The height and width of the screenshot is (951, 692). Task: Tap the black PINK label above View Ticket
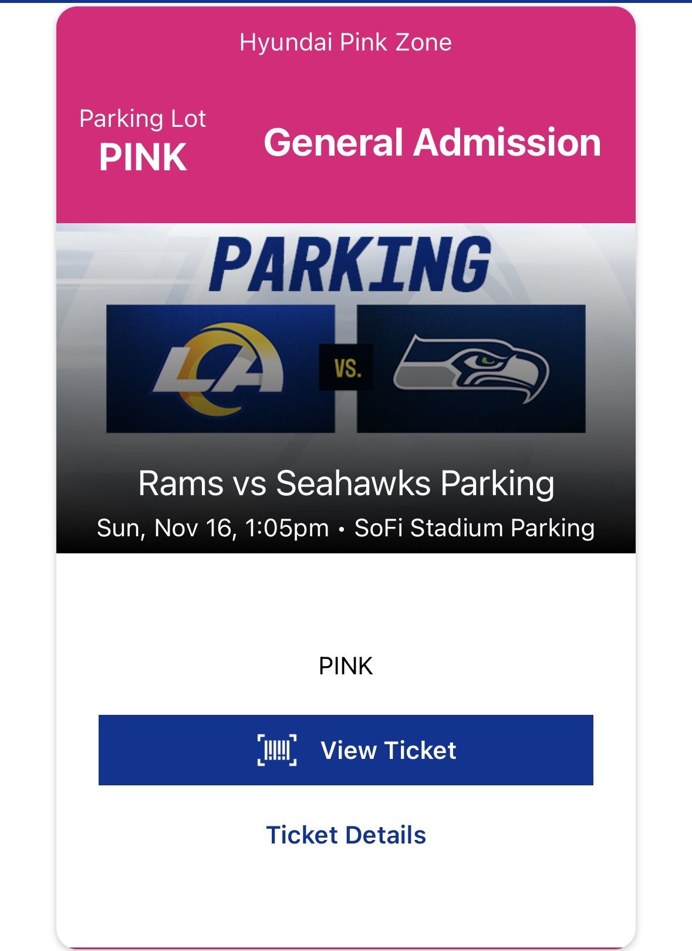346,666
